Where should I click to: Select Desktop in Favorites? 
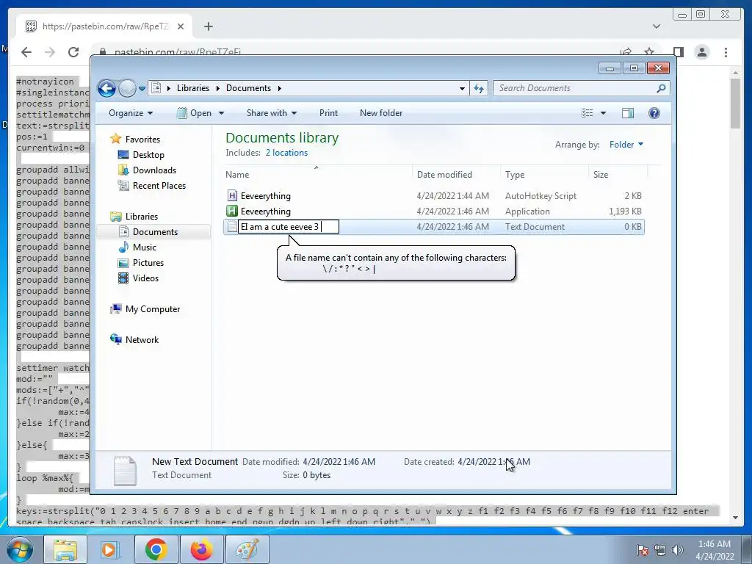point(142,155)
